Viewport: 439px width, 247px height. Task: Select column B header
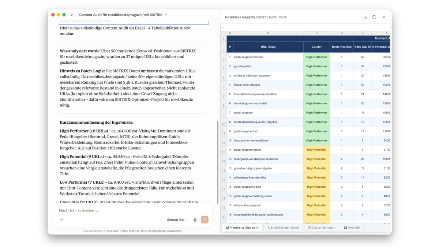[268, 33]
